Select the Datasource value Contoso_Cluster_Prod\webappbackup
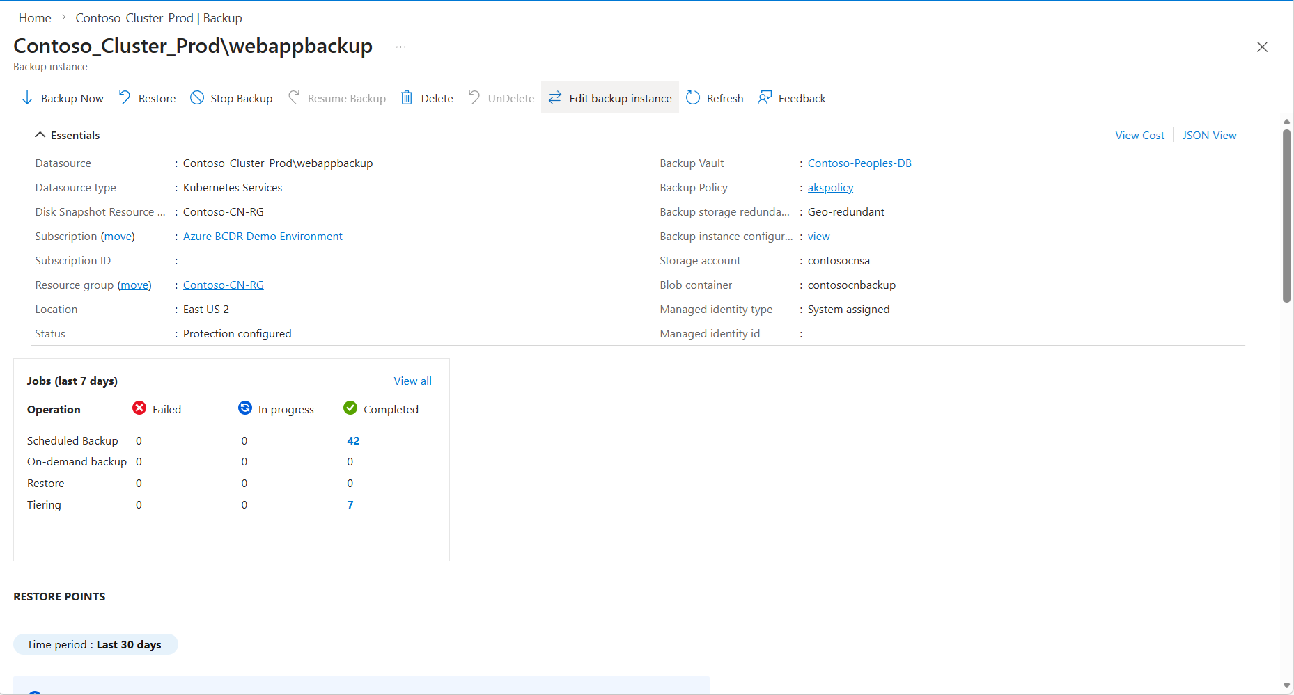This screenshot has height=695, width=1294. tap(278, 163)
